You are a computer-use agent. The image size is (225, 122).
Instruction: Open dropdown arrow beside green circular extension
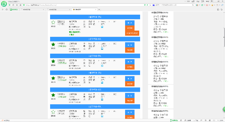205,5
